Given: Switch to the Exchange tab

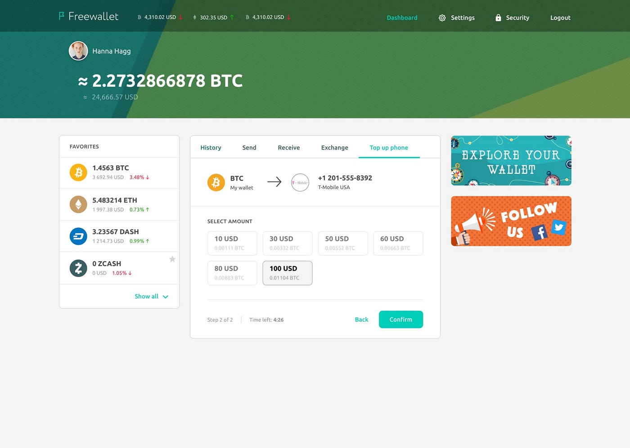Looking at the screenshot, I should point(334,147).
